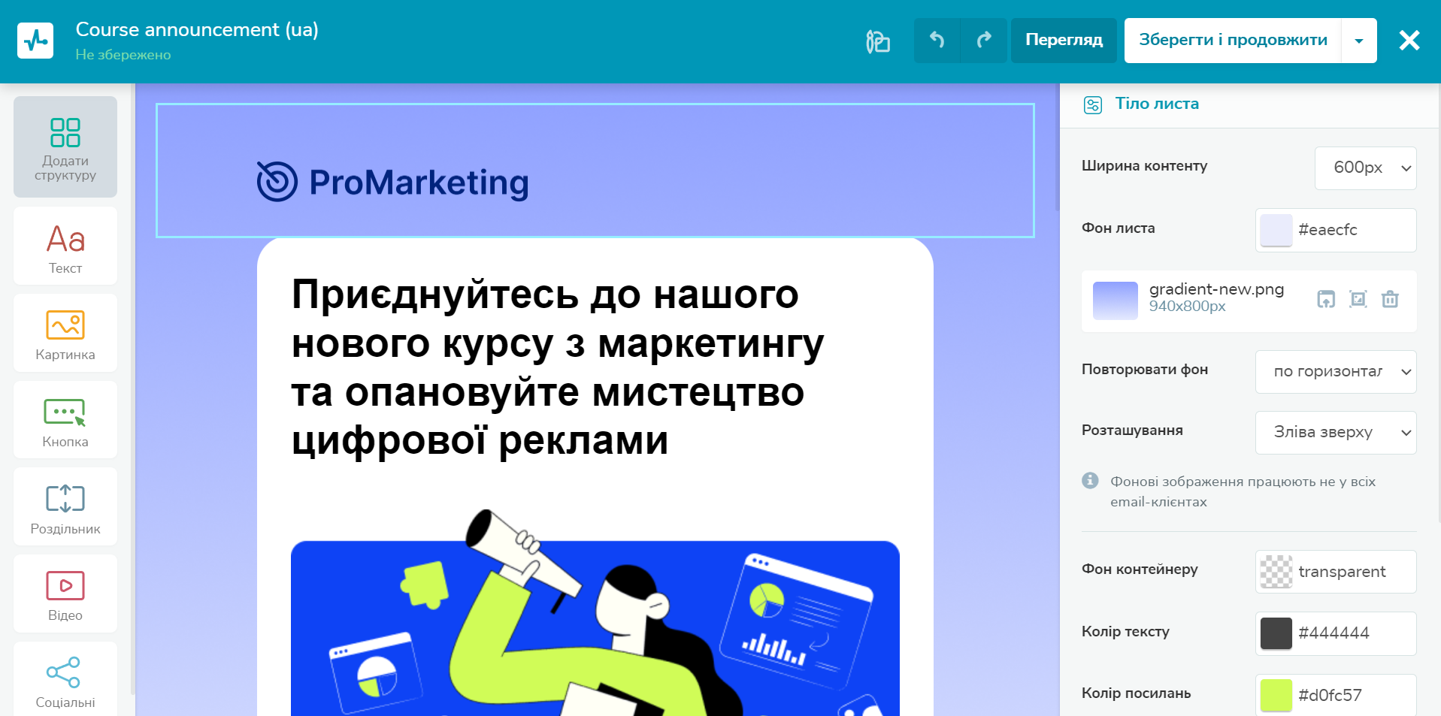Click the info icon about background images
The image size is (1441, 716).
pyautogui.click(x=1090, y=480)
